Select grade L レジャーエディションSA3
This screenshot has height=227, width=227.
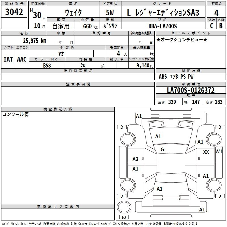[x=163, y=12]
